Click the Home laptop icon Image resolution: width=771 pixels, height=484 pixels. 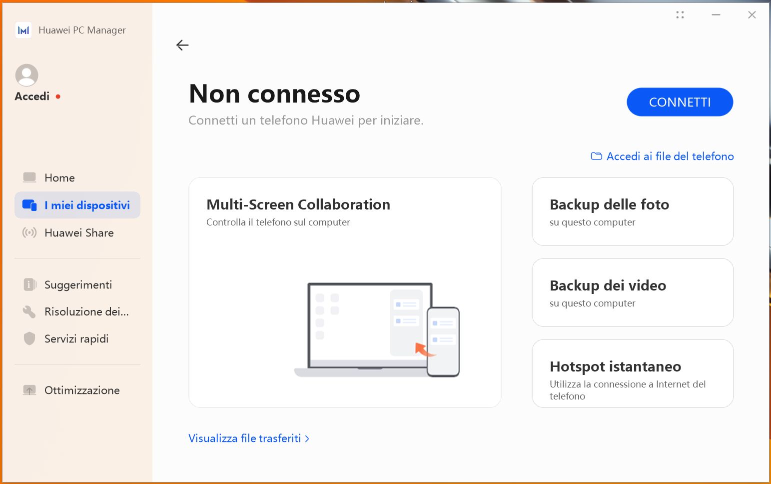pyautogui.click(x=29, y=177)
